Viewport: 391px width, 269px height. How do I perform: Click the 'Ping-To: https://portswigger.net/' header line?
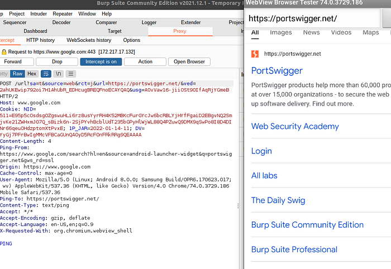tap(50, 199)
